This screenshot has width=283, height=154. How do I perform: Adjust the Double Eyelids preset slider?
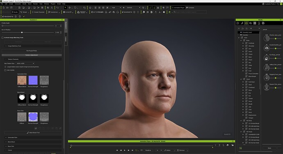(x=276, y=48)
